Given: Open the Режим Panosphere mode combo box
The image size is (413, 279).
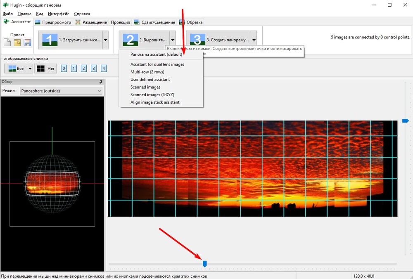Looking at the screenshot, I should point(61,91).
